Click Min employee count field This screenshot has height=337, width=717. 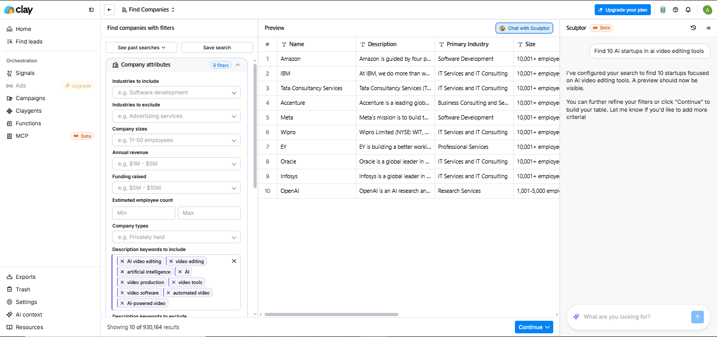144,213
